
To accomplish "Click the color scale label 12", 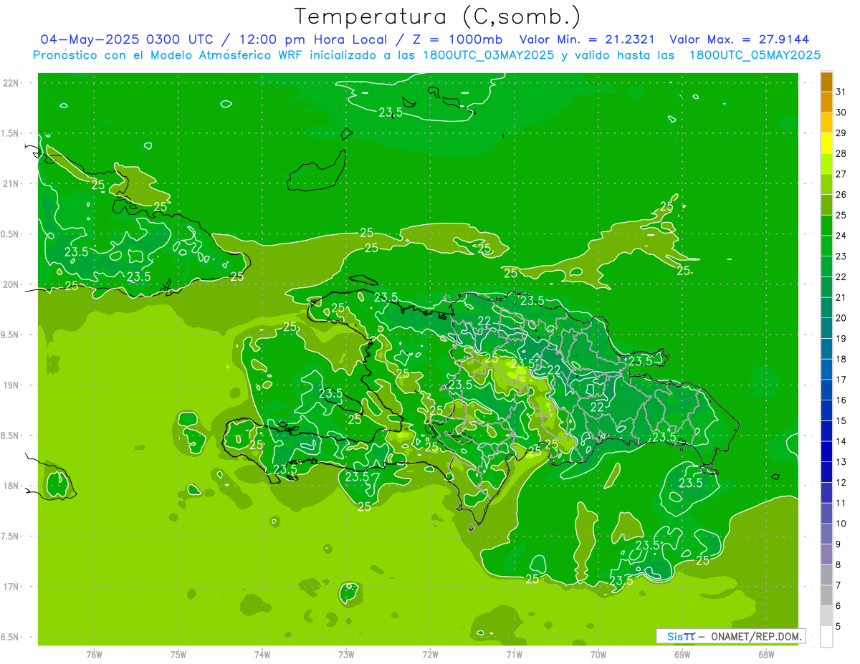I will point(841,482).
